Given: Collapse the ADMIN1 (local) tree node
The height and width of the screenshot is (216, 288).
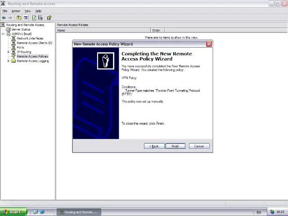Looking at the screenshot, I should (x=3, y=34).
